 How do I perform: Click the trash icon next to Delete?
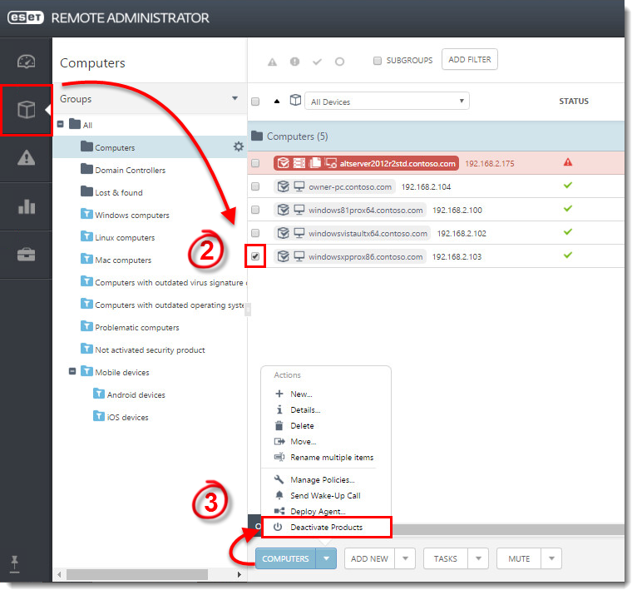click(x=279, y=425)
